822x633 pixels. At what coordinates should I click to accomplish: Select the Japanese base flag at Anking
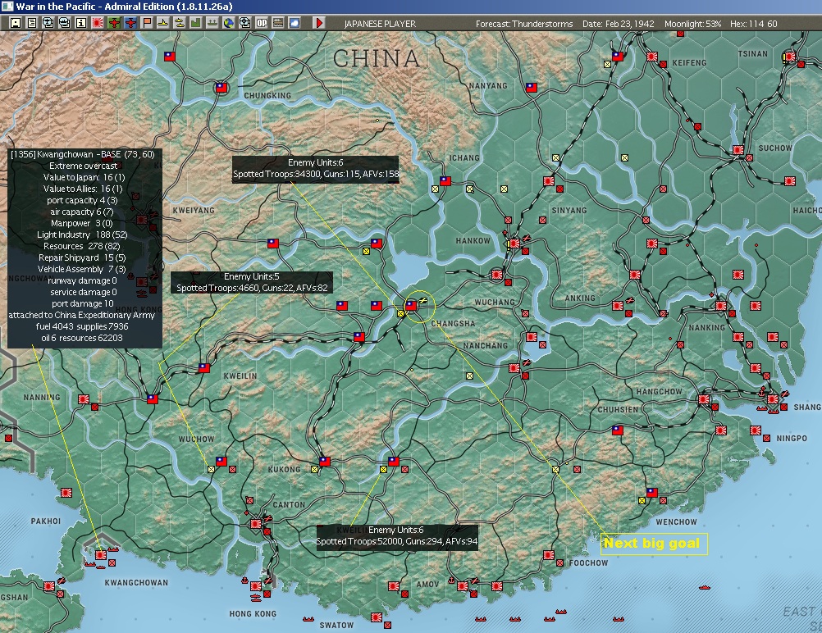[618, 306]
